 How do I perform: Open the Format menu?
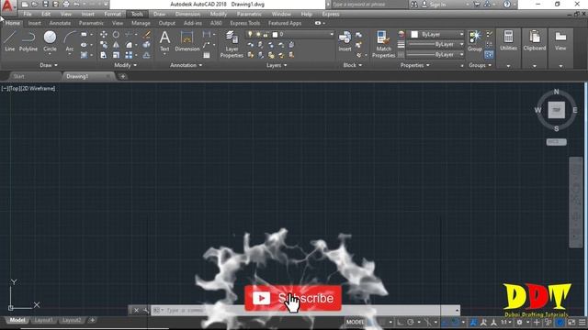click(112, 15)
